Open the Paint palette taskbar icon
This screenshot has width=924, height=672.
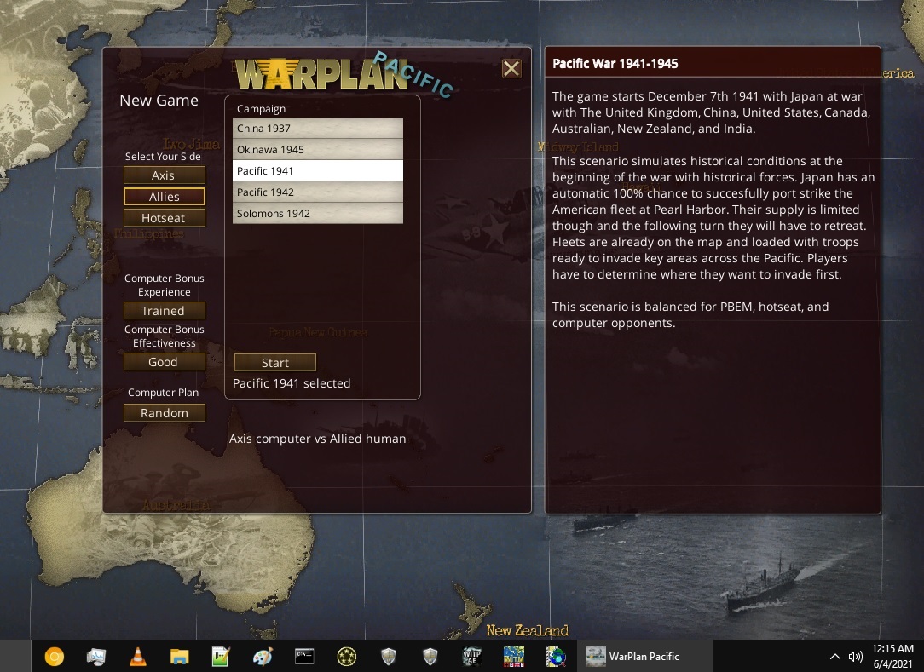pos(263,656)
